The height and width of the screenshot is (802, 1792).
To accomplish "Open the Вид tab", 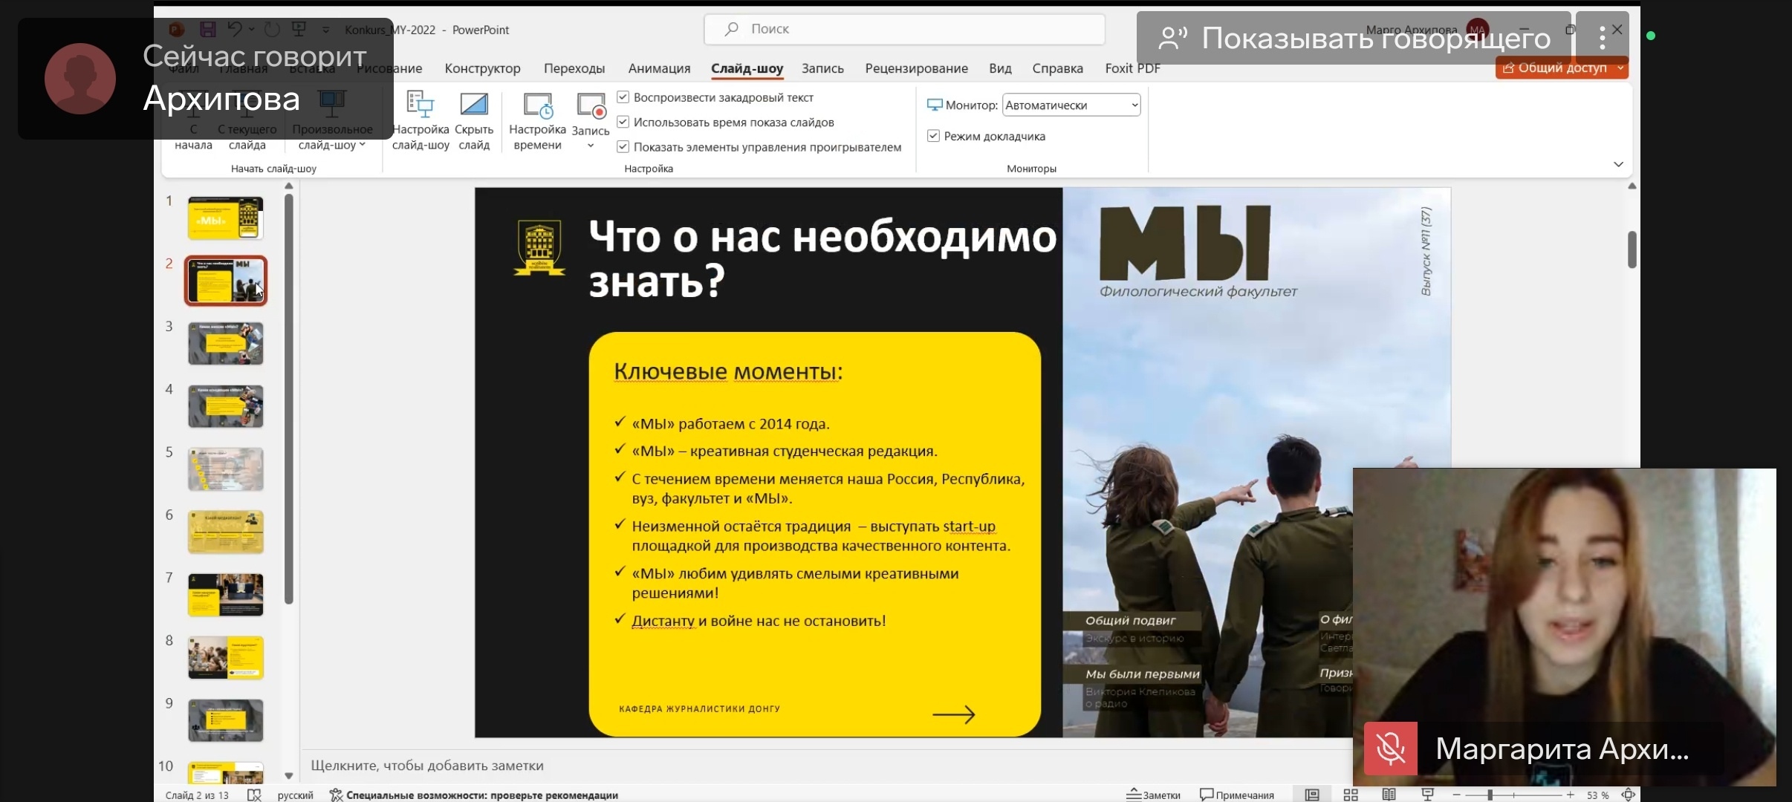I will tap(1000, 68).
